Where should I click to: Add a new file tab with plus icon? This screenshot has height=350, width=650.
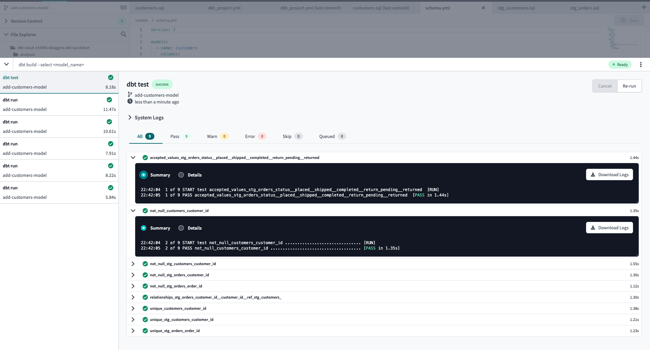(644, 7)
